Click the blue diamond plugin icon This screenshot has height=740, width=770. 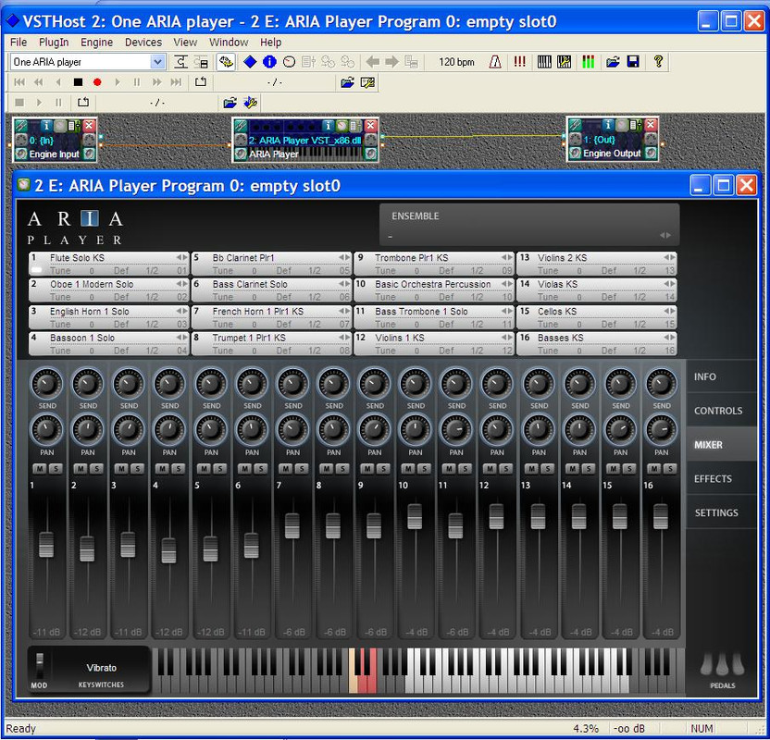pyautogui.click(x=250, y=62)
